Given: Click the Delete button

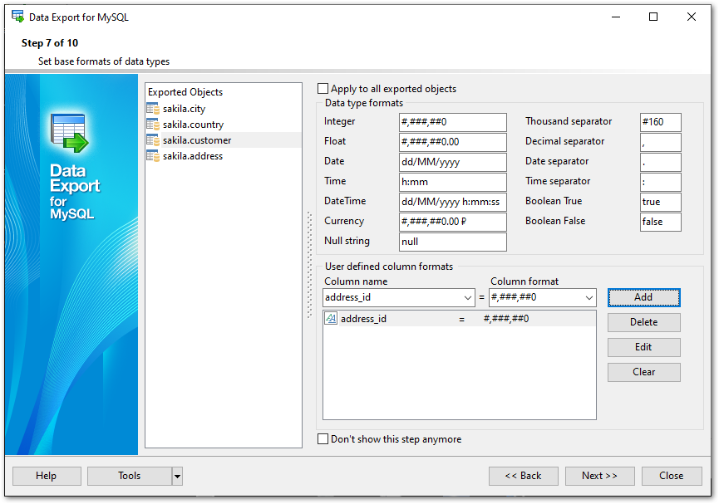Looking at the screenshot, I should [x=644, y=322].
